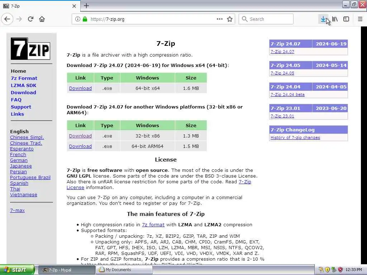Open a new tab with plus button
Viewport: 367px width, 275px height.
pos(86,6)
